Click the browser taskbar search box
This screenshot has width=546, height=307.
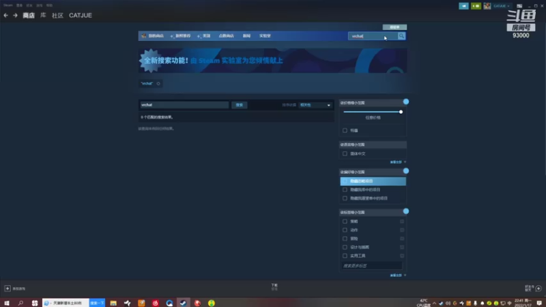tap(66, 303)
